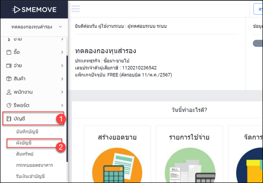This screenshot has width=263, height=183.
Task: Click the blue button at top right
Action: 259,8
